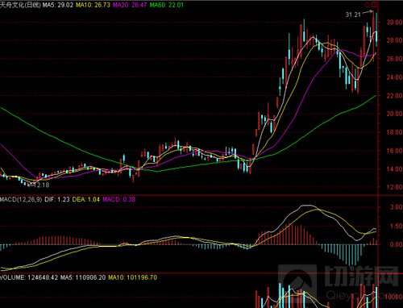This screenshot has width=403, height=308.
Task: Click the yellow DEA: 1.04 value
Action: [86, 199]
